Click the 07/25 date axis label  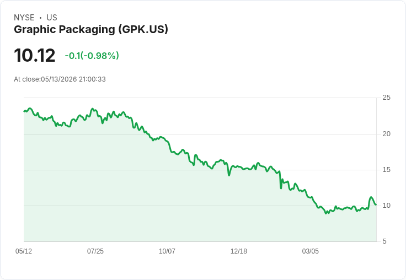(95, 251)
